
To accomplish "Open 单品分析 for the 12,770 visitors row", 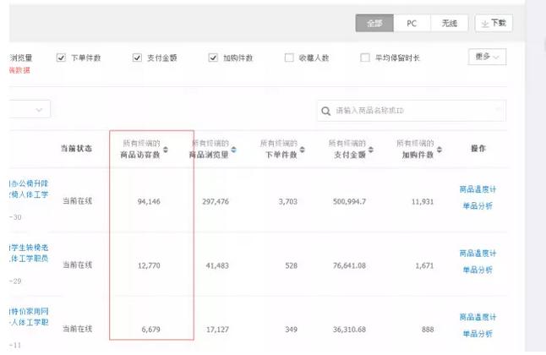I will (478, 270).
